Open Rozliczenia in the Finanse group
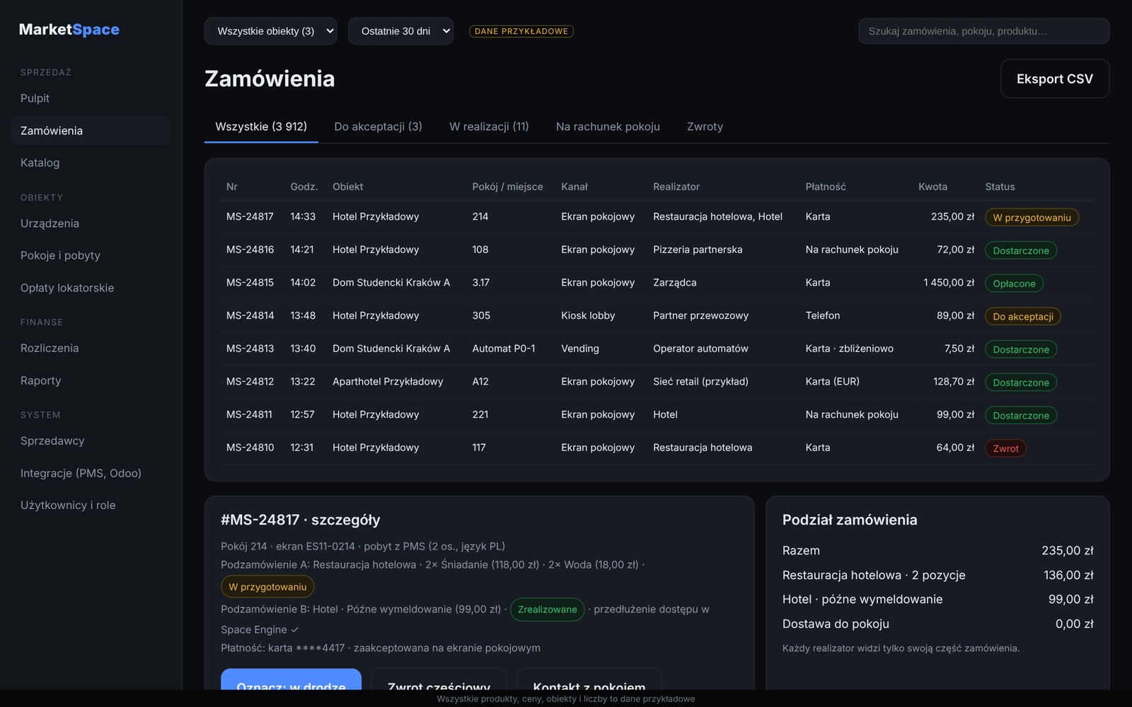The width and height of the screenshot is (1132, 707). tap(91, 348)
